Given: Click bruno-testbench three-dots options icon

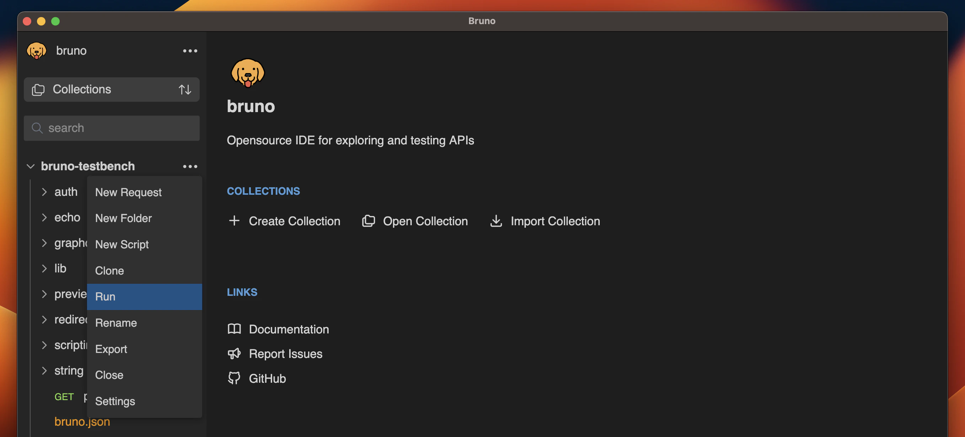Looking at the screenshot, I should coord(190,166).
